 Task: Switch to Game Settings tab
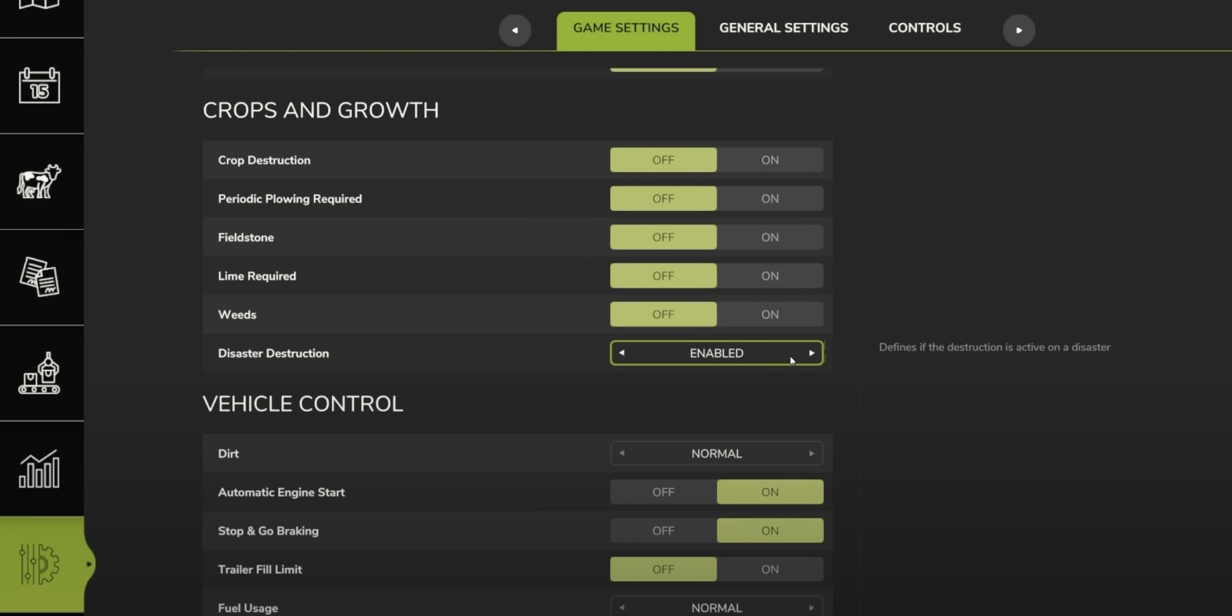[x=626, y=31]
